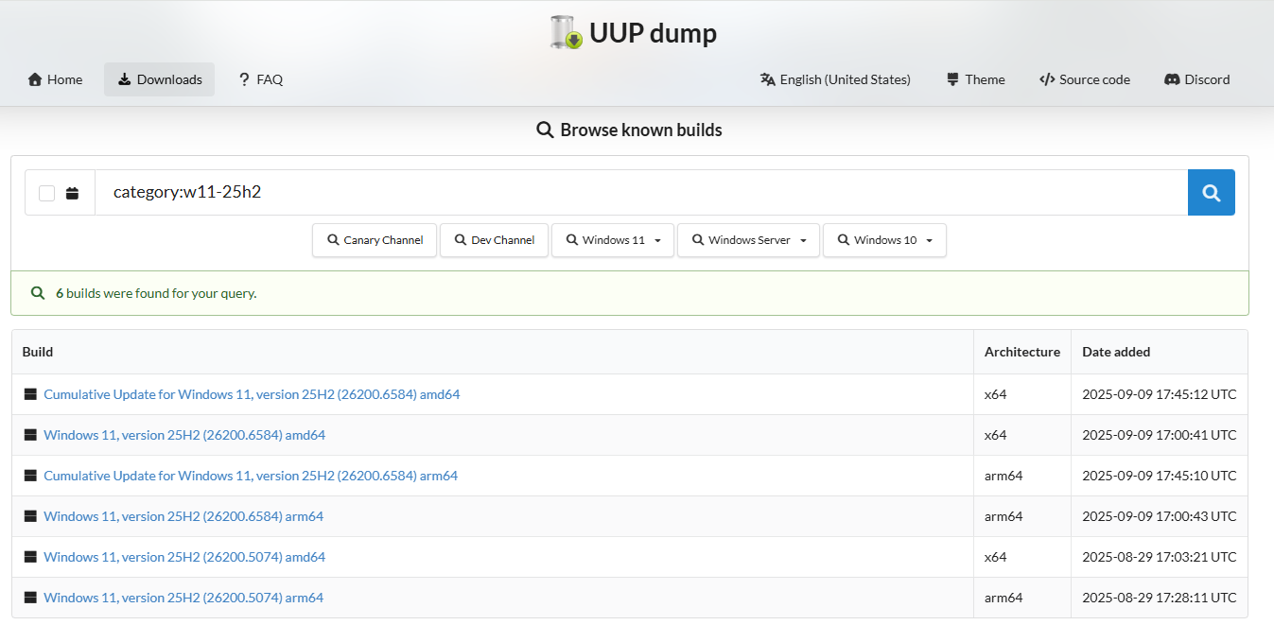
Task: Change language from English (United States)
Action: click(835, 79)
